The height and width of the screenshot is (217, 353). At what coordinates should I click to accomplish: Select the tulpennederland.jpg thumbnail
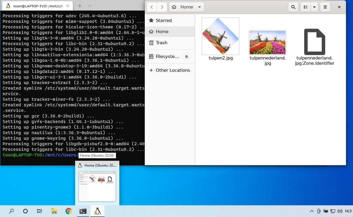point(268,42)
